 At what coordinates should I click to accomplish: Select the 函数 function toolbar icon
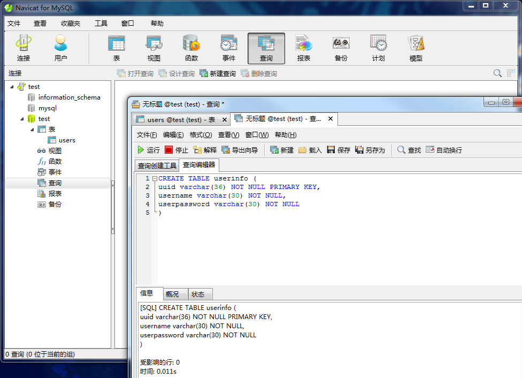coord(191,48)
